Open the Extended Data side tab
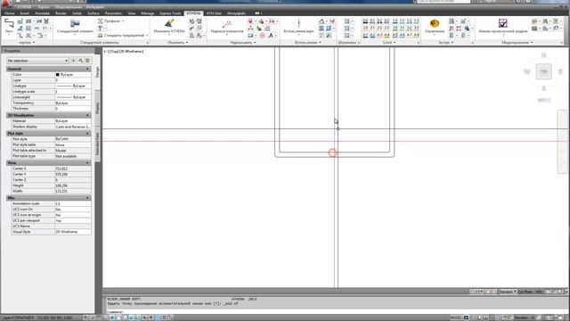The width and height of the screenshot is (570, 321). tap(97, 144)
